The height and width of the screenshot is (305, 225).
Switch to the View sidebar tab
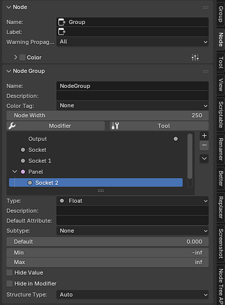point(221,85)
